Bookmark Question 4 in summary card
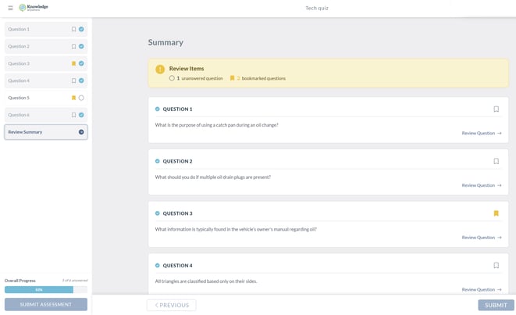Screen dimensions: 516x315 tap(496, 266)
